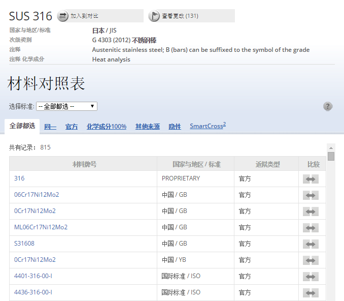Open the 4401-316-00-I material link

[33, 276]
